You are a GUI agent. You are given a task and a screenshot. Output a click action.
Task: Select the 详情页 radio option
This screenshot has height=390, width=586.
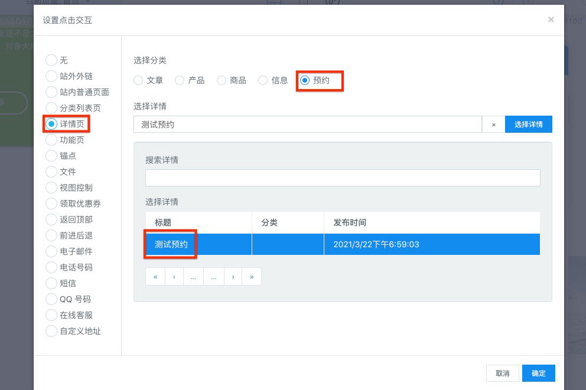tap(51, 124)
